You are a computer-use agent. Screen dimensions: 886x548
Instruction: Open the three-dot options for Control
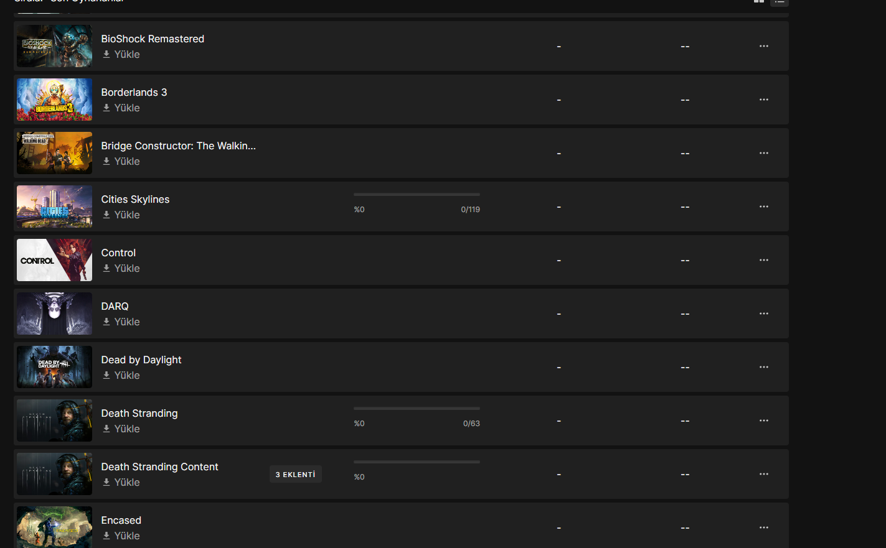[763, 260]
